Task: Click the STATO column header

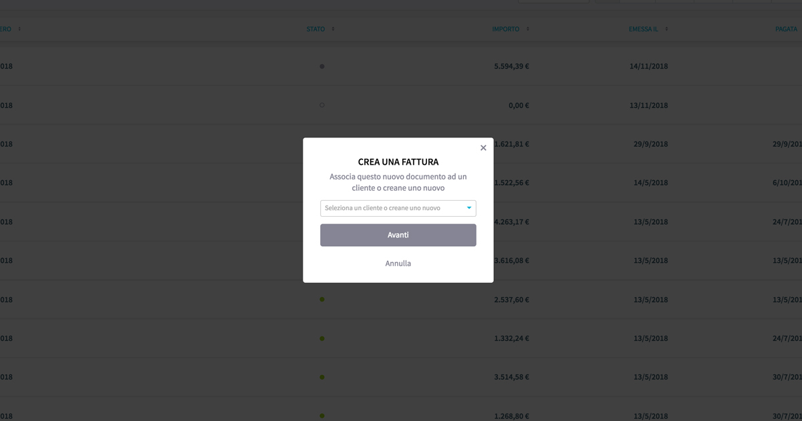Action: [315, 29]
